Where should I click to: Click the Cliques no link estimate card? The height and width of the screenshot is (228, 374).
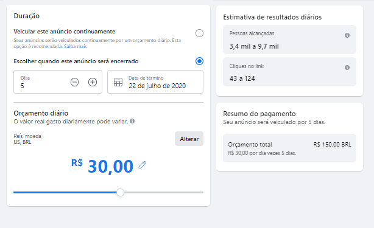(289, 72)
